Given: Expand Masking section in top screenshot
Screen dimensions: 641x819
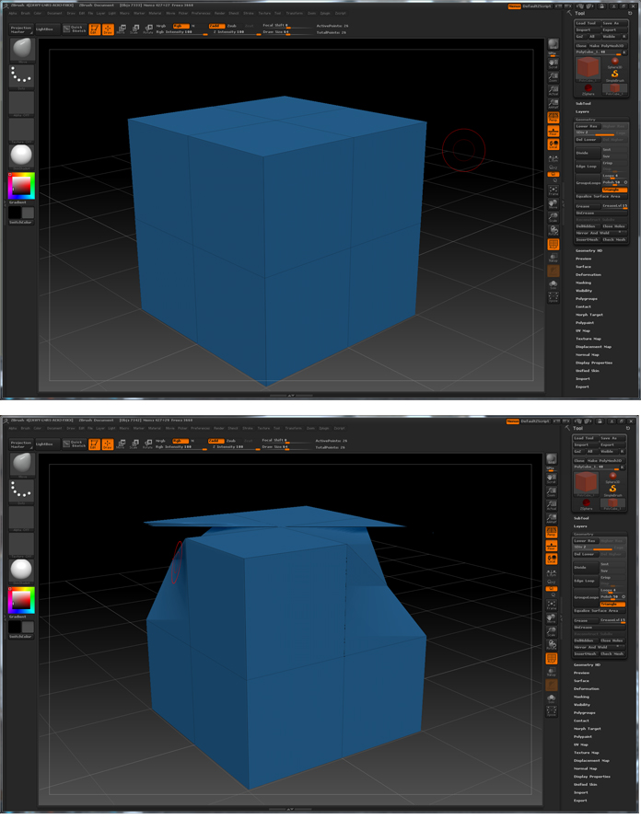Looking at the screenshot, I should point(584,283).
